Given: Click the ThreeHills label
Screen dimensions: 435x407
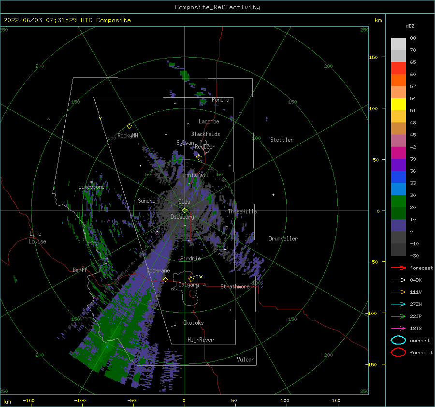Looking at the screenshot, I should pos(242,211).
